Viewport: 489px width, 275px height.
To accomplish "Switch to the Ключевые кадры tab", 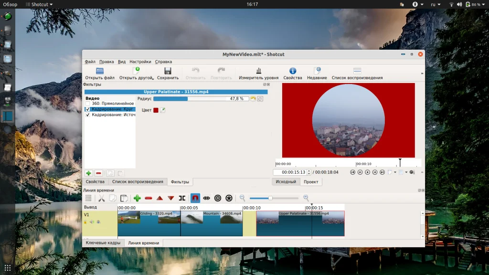I will coord(103,243).
